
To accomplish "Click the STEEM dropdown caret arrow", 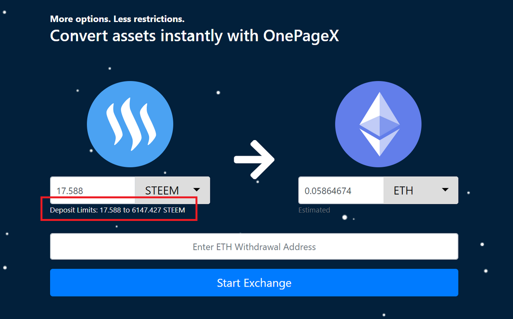I will click(196, 190).
